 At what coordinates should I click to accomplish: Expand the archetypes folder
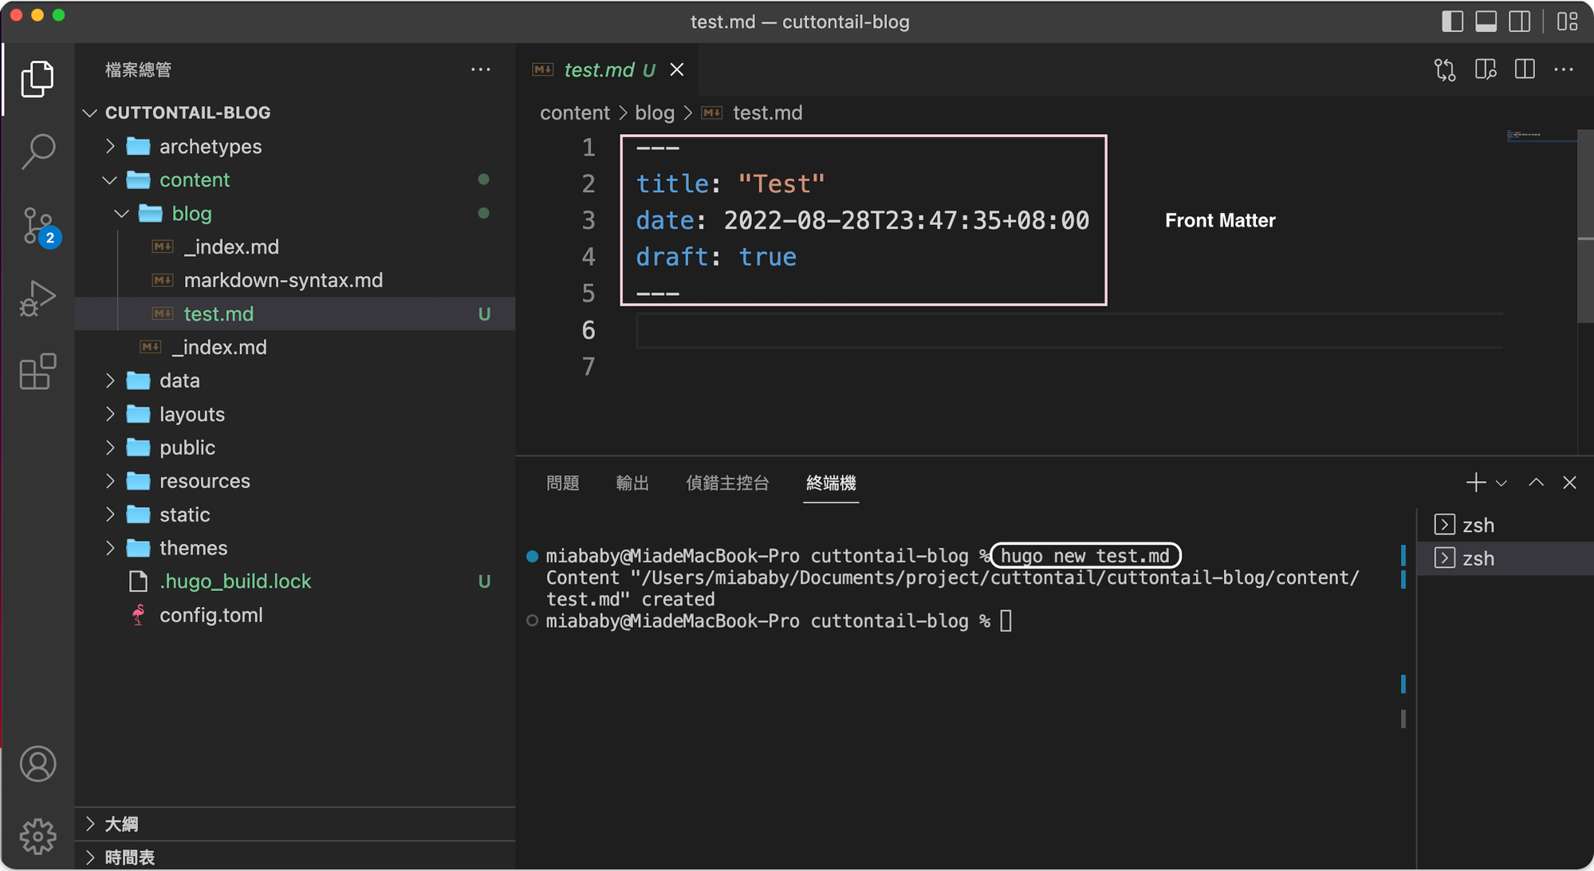(x=210, y=147)
